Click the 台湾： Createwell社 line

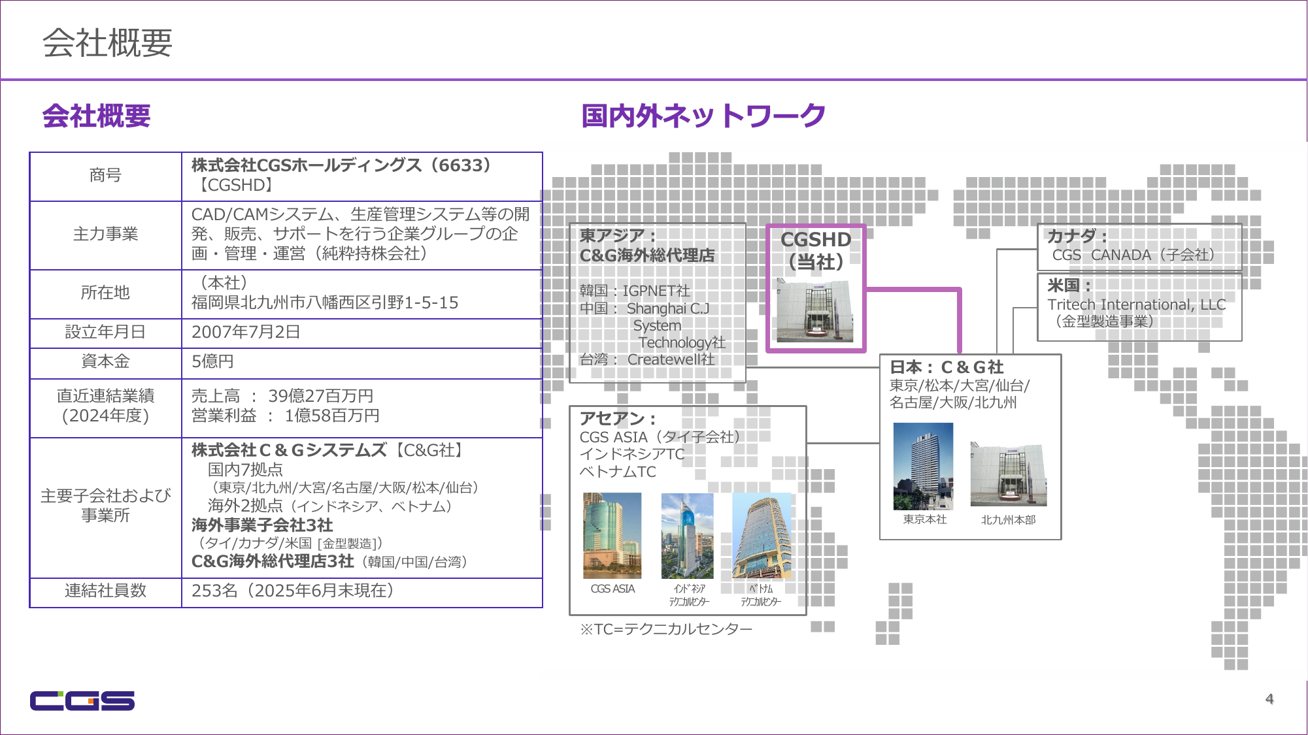point(647,359)
